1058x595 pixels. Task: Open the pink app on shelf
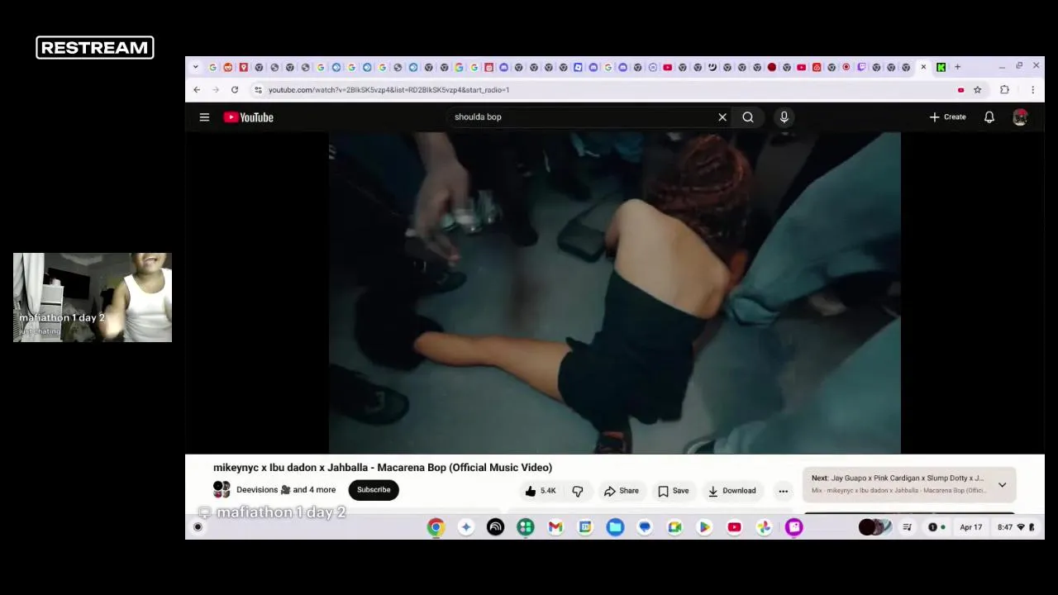point(793,527)
